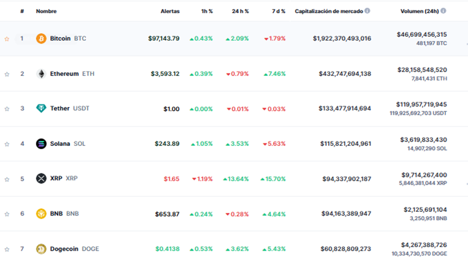Screen dimensions: 468x264
Task: Click XRP 7d change 15.70%
Action: pyautogui.click(x=273, y=179)
